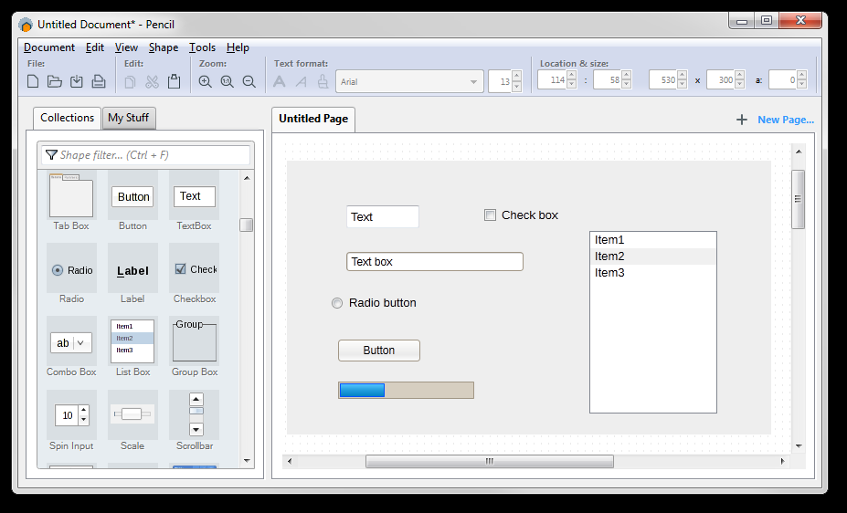847x513 pixels.
Task: Zoom in with the magnifier plus icon
Action: tap(206, 81)
